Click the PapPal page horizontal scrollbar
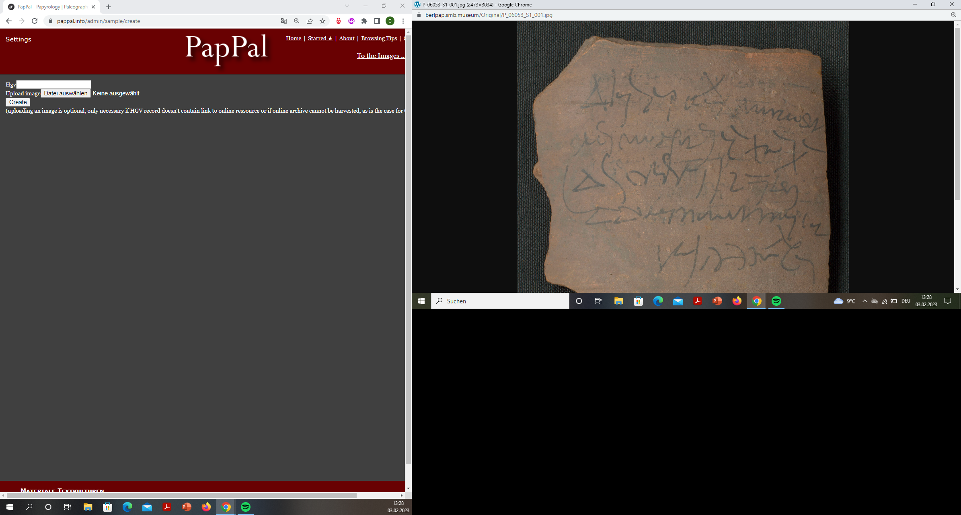The height and width of the screenshot is (515, 961). (181, 495)
